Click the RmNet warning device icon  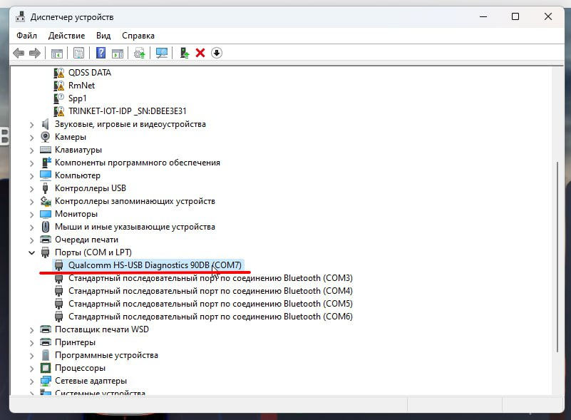[59, 86]
